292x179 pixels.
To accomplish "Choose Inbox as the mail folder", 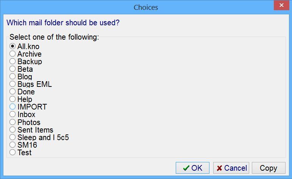I will pos(12,114).
